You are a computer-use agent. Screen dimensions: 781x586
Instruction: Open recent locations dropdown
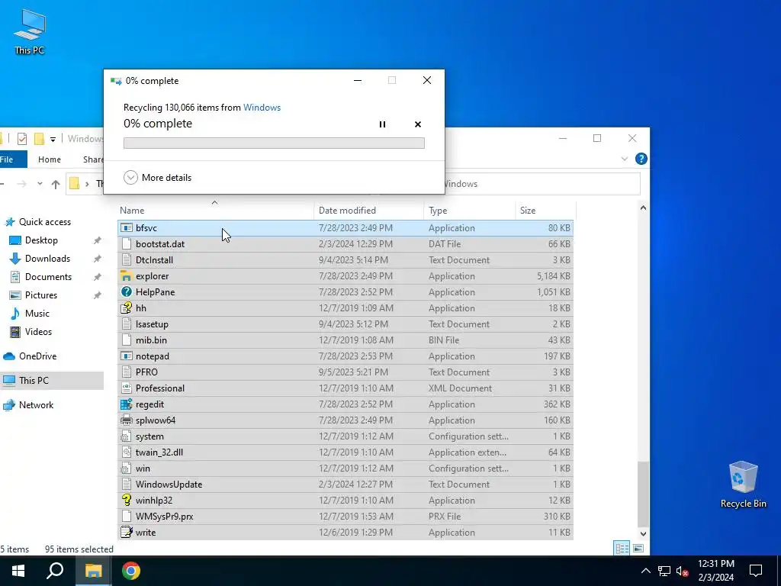[x=40, y=184]
